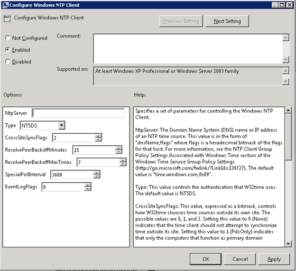Increase the CrossSiteSyncFlags value with up arrow
The width and height of the screenshot is (296, 271).
click(98, 136)
